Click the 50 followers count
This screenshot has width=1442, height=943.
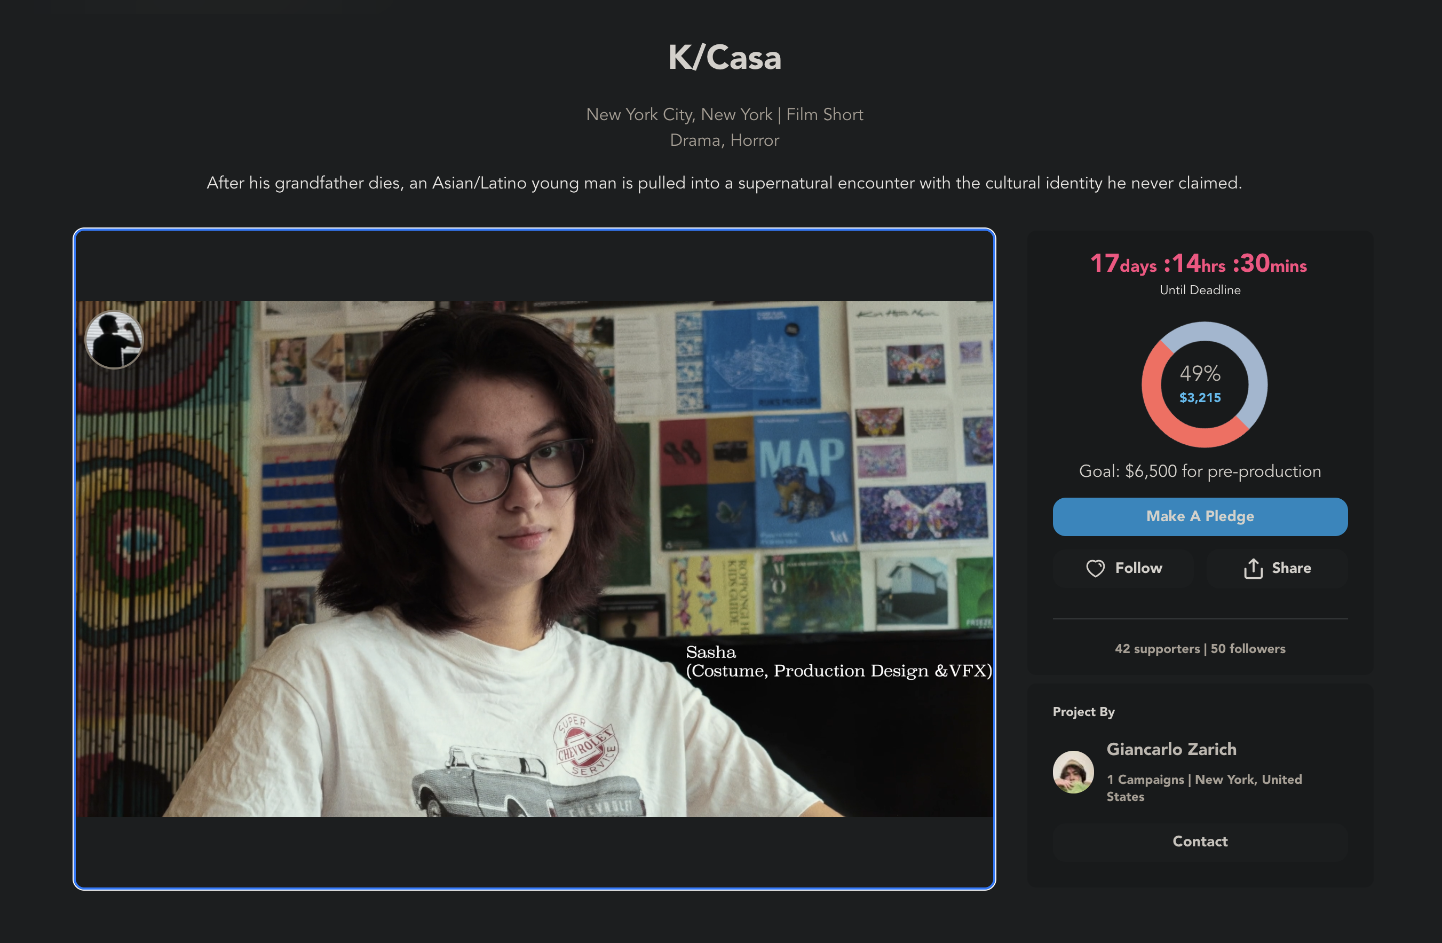(1248, 648)
